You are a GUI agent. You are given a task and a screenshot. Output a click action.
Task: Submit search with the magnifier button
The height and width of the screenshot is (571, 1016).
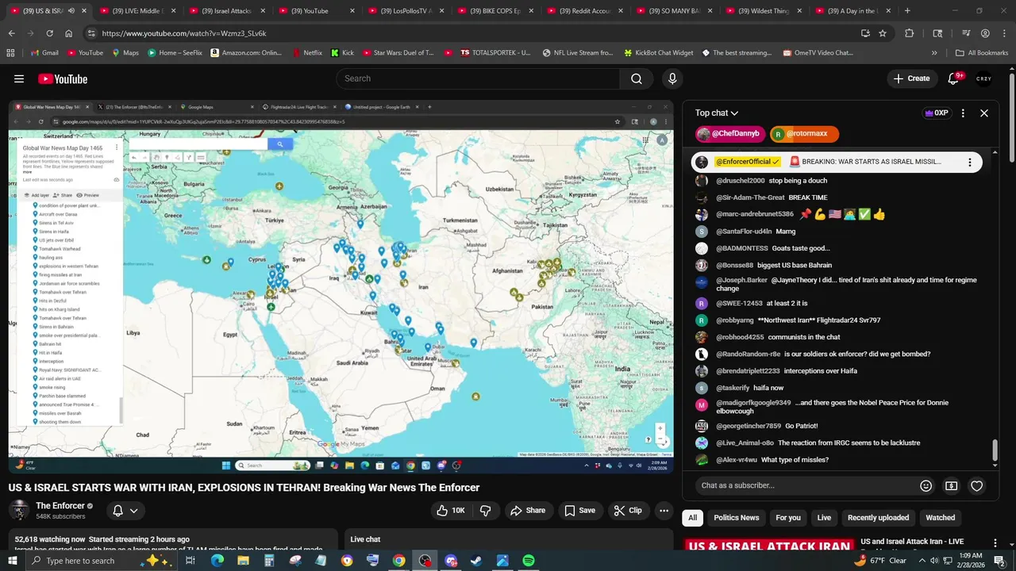click(637, 79)
